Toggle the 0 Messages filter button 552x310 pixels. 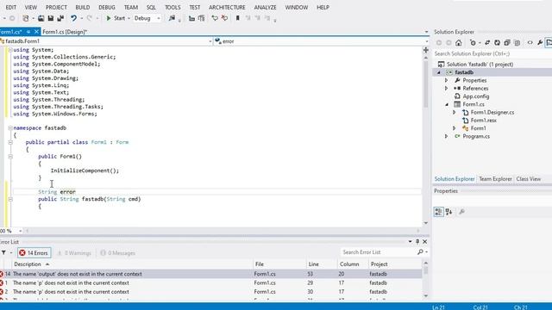click(117, 252)
